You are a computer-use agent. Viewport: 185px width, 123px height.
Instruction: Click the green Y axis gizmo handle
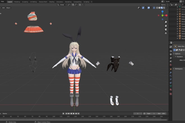(163, 15)
